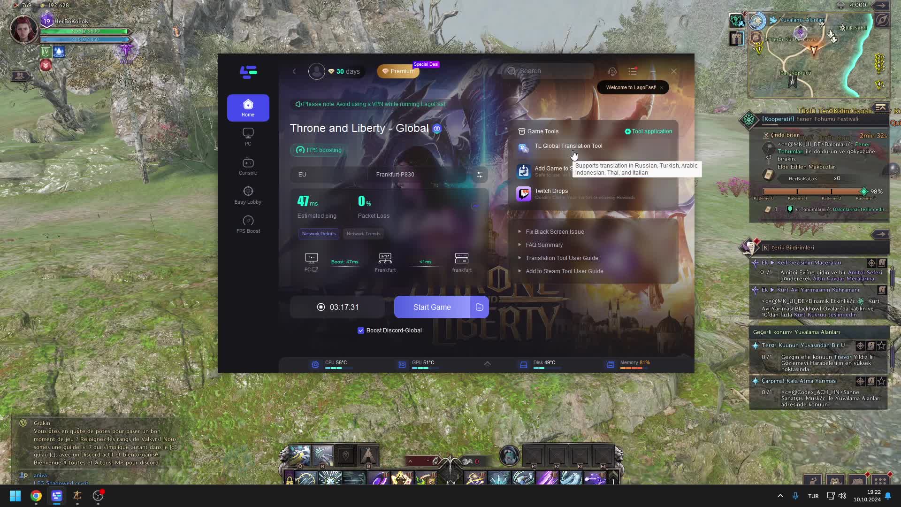Expand the hardware status bar chevron
This screenshot has height=507, width=901.
(488, 364)
